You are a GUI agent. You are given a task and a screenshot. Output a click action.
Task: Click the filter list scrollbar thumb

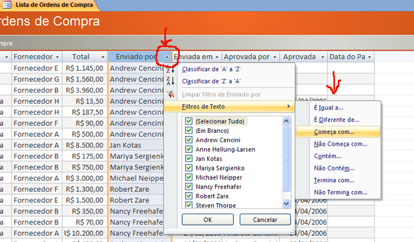[286, 158]
